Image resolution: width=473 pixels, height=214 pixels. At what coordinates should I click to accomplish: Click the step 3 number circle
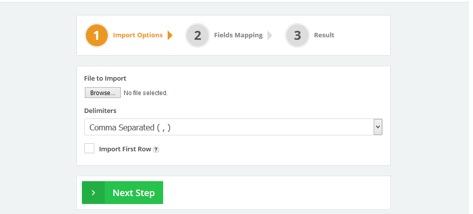[x=297, y=35]
